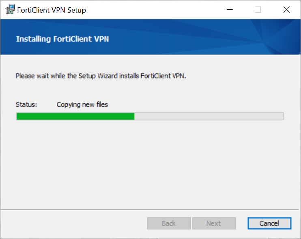The height and width of the screenshot is (239, 301).
Task: Click the "Status:" label
Action: click(26, 104)
